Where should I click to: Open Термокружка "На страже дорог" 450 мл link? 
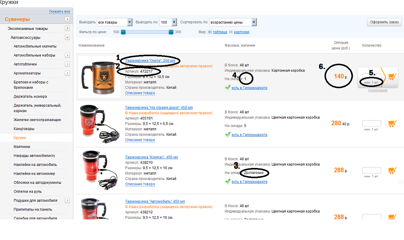click(x=159, y=107)
